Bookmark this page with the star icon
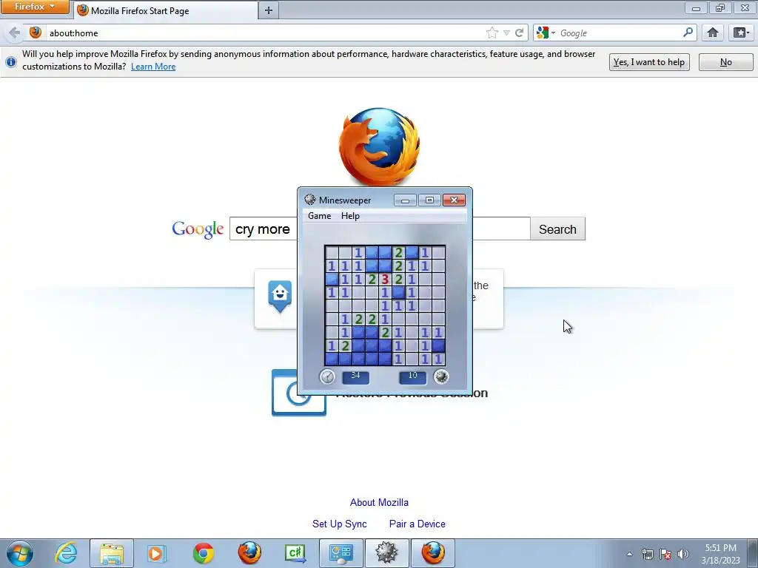758x568 pixels. 492,33
